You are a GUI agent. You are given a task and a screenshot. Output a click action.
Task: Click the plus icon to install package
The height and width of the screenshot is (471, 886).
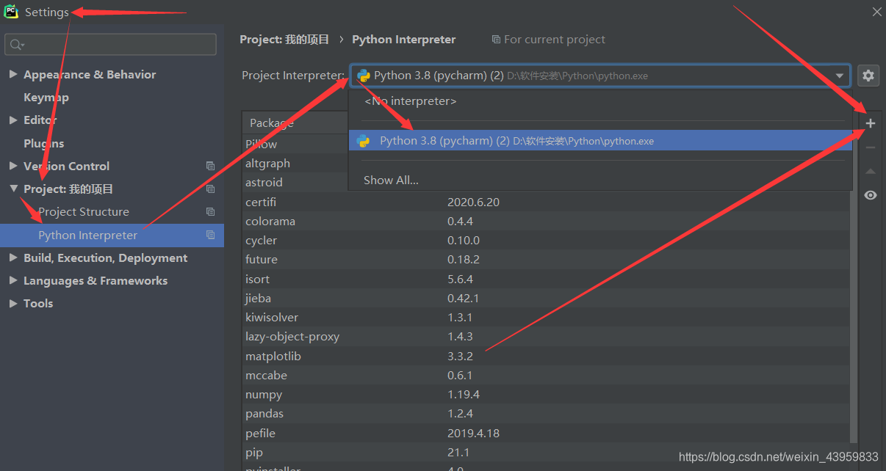click(871, 123)
